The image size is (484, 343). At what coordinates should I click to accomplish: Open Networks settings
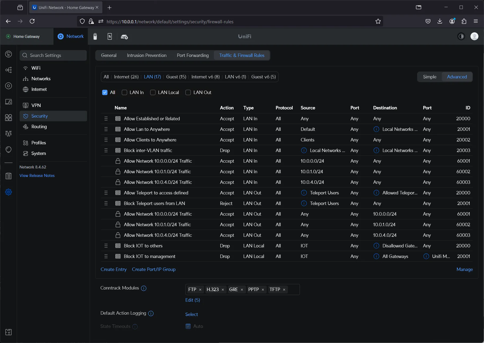53,79
